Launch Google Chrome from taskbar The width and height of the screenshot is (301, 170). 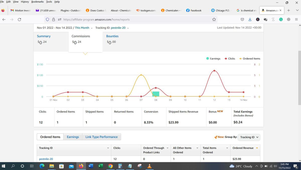110,166
